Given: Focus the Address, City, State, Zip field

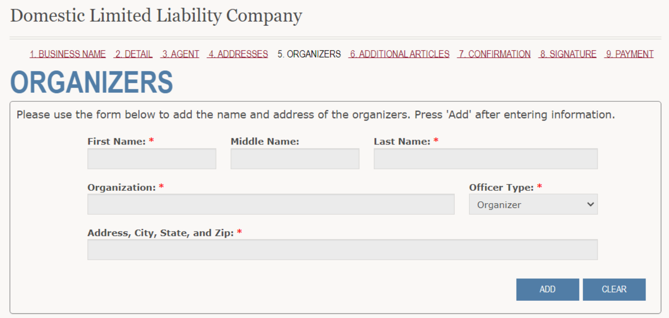Looking at the screenshot, I should pyautogui.click(x=343, y=250).
